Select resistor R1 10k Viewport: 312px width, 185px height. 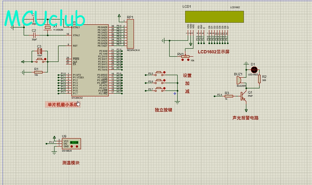pos(38,72)
